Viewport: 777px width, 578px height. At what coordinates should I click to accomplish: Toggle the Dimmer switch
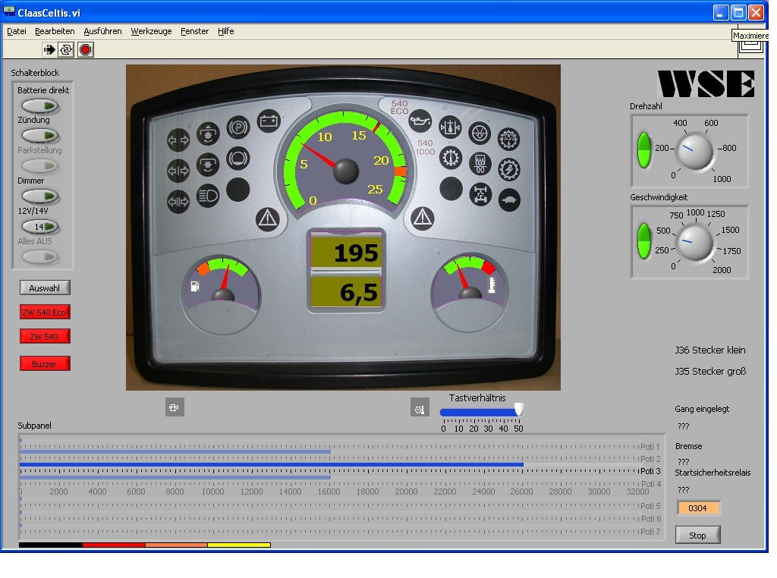[x=40, y=196]
